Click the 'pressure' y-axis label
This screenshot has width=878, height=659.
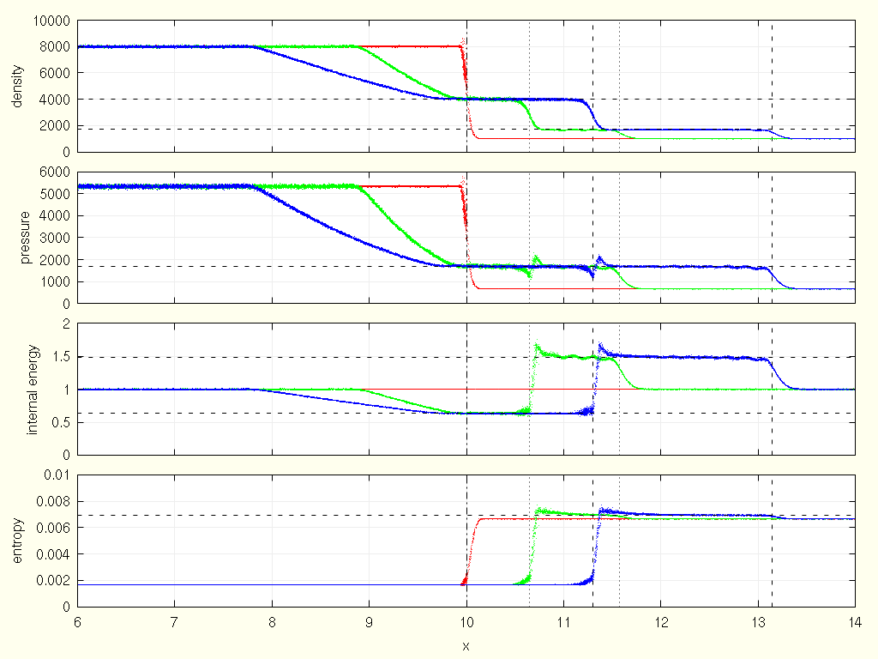point(16,238)
